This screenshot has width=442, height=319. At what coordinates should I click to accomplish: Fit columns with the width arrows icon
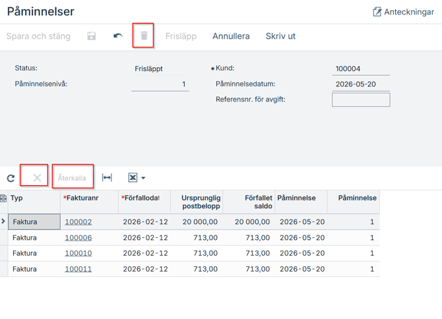(107, 178)
